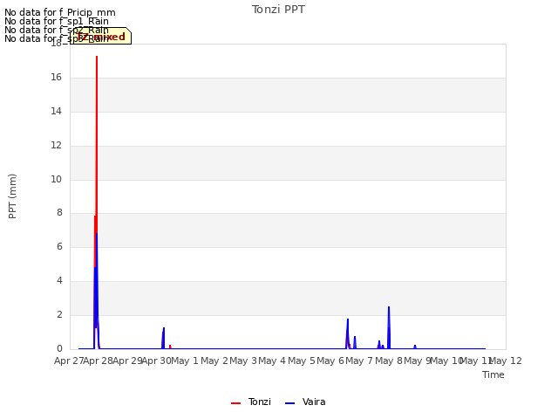Click the blue Vaira spike near May 8
The image size is (558, 419).
(x=389, y=327)
